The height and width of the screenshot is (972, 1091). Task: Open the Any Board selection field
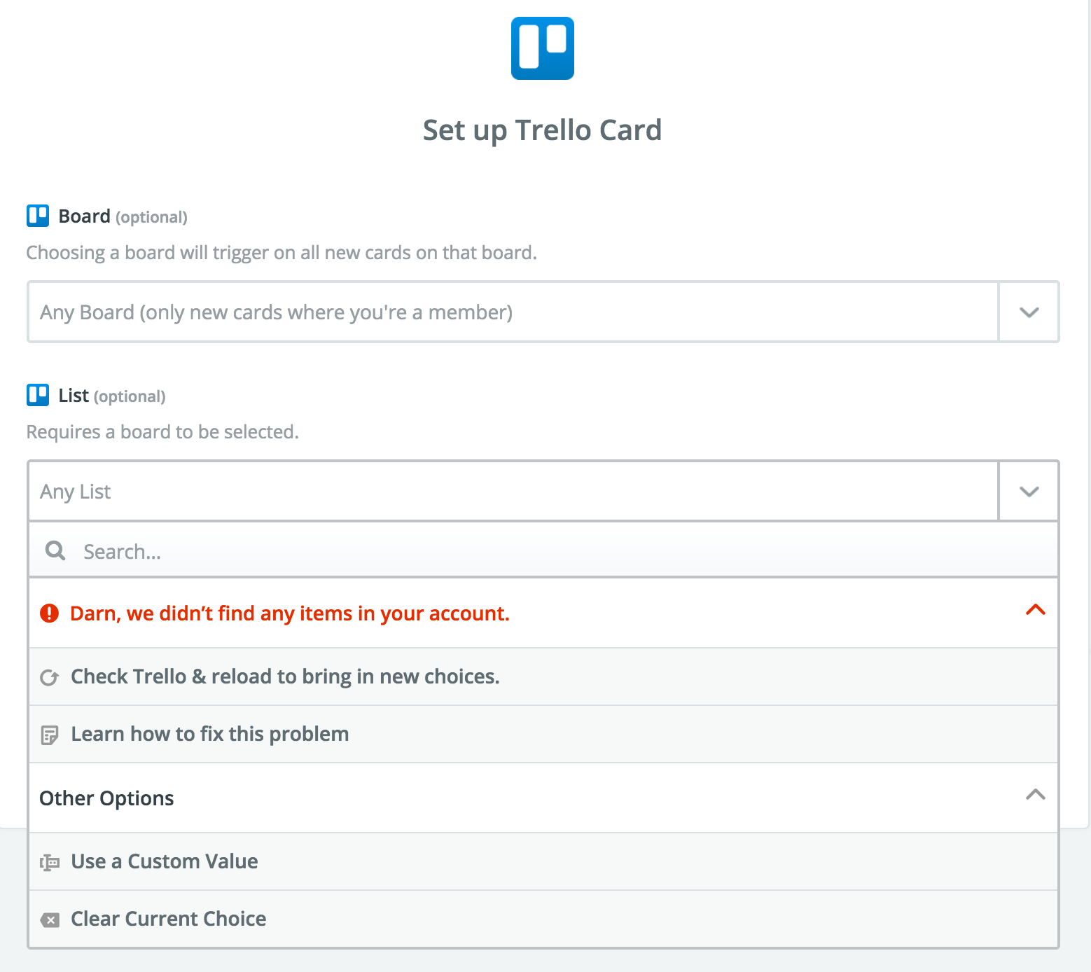(x=513, y=312)
